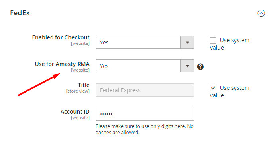Click the Enabled for Checkout field label

point(61,37)
